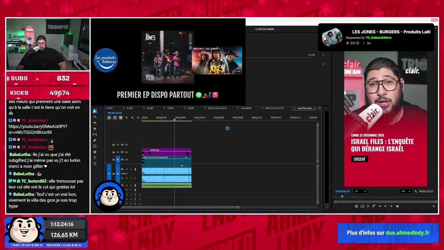Switch to the 14 DEC sequence tab
This screenshot has height=250, width=444.
pyautogui.click(x=109, y=108)
